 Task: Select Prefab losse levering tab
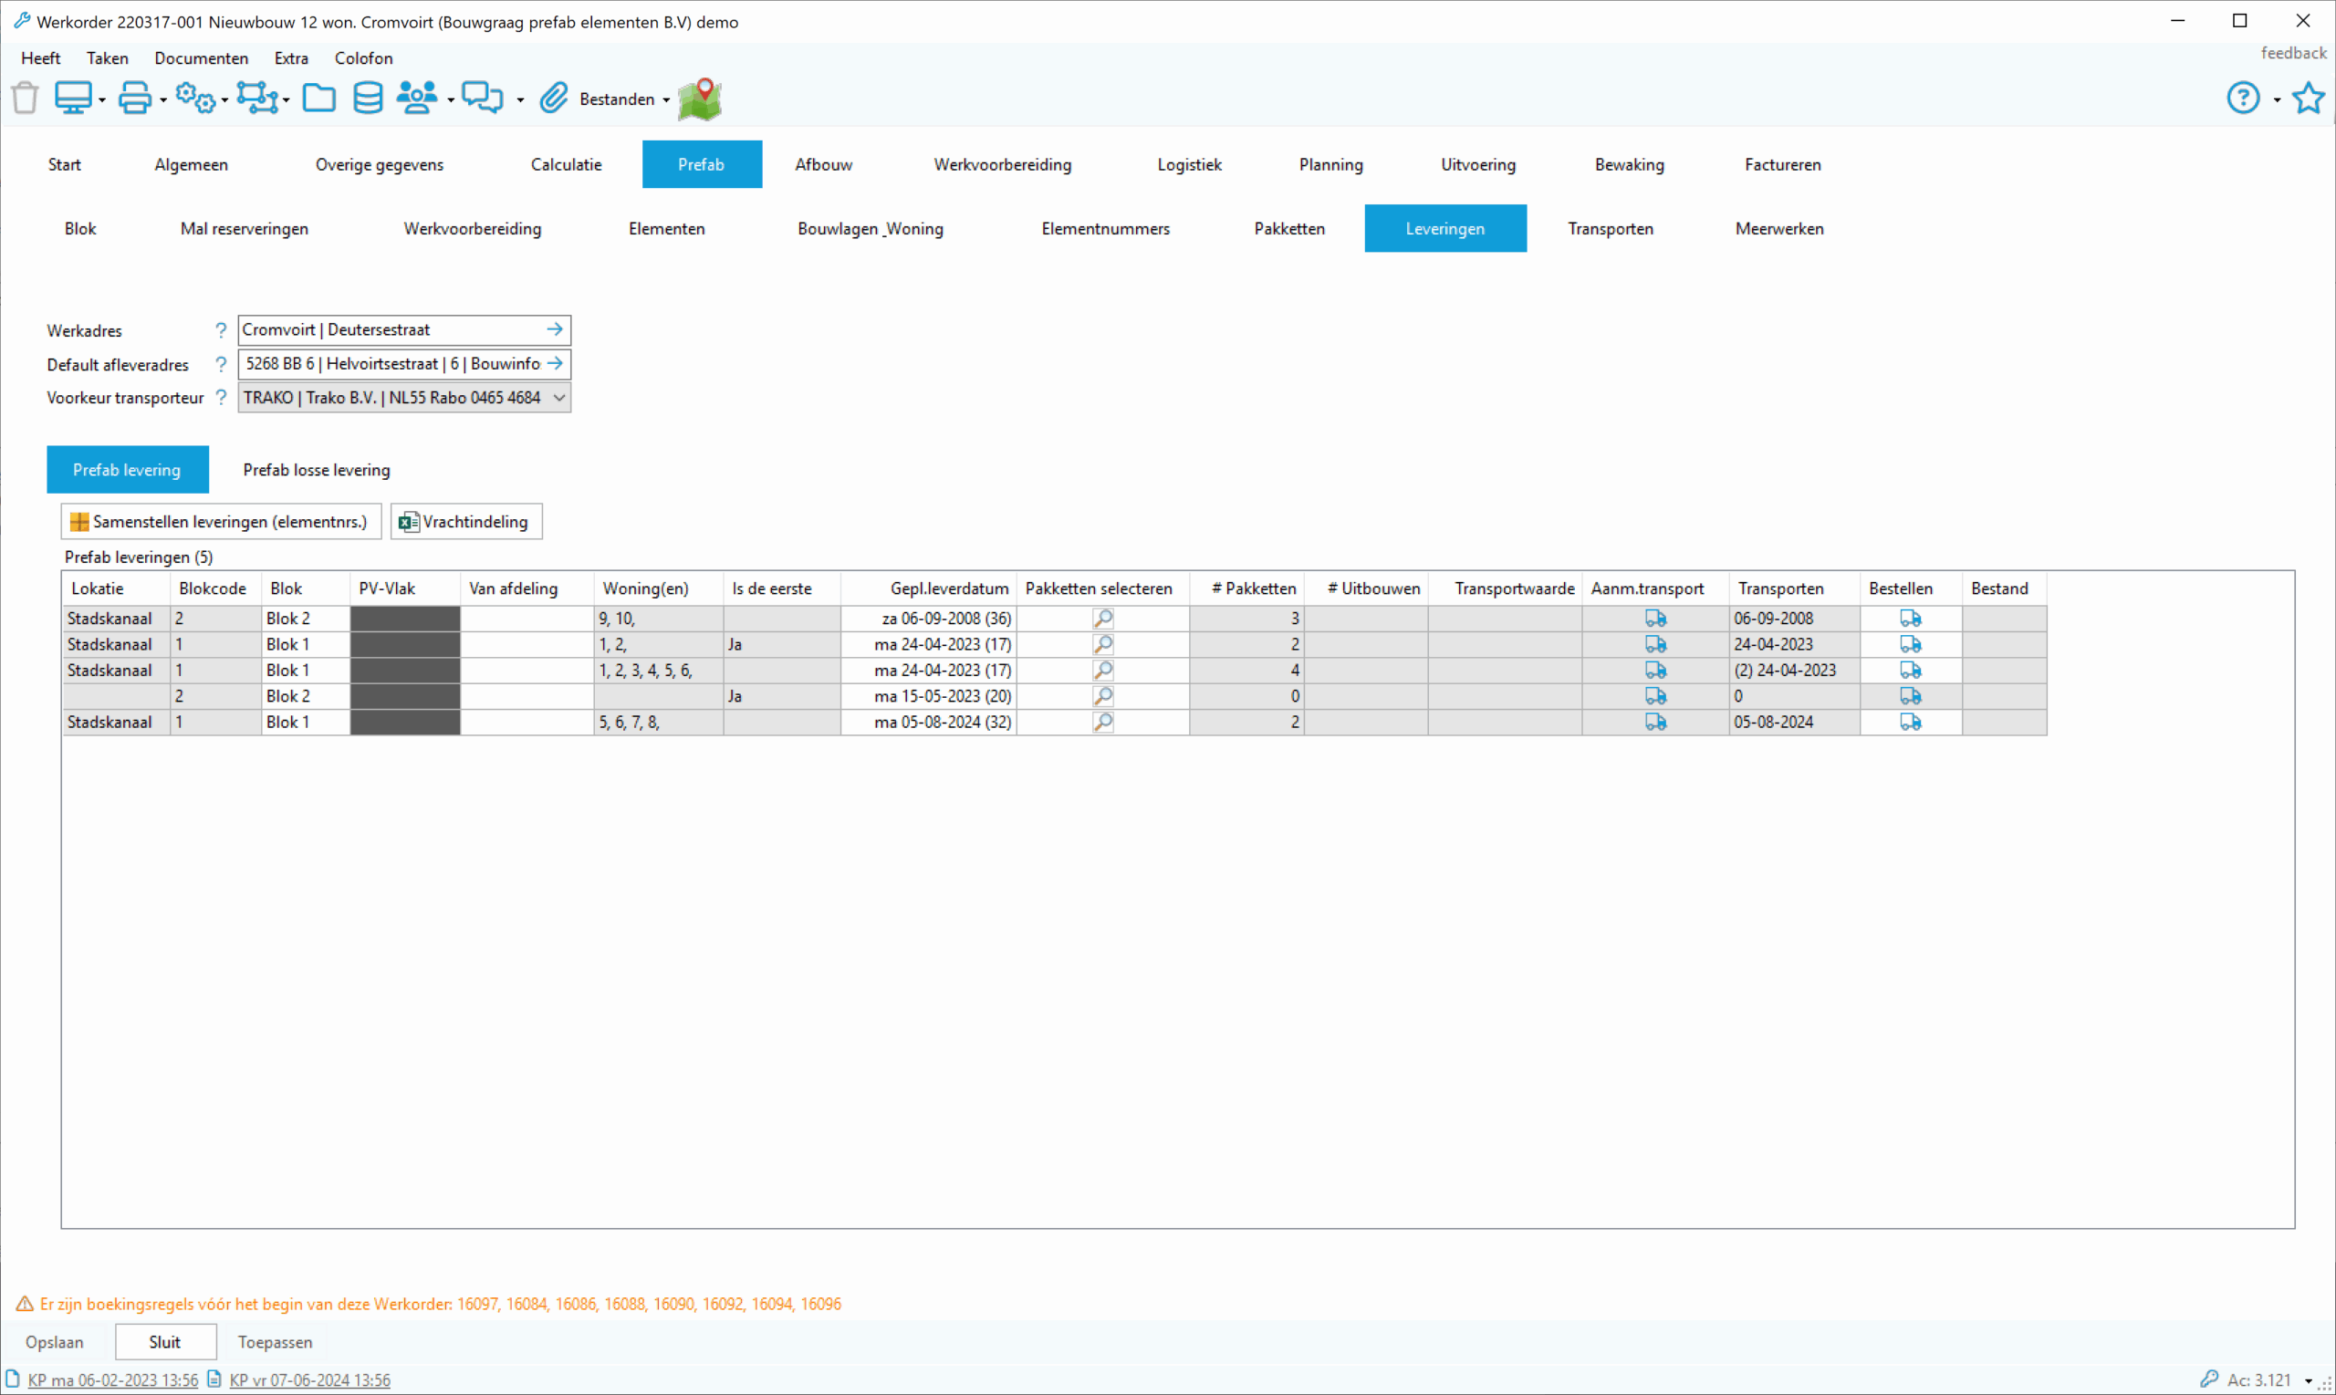point(316,470)
